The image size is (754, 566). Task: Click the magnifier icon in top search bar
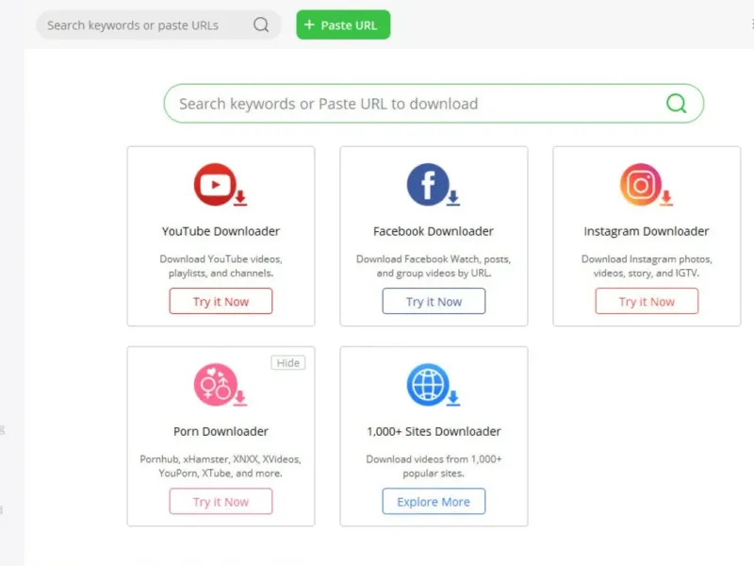[261, 25]
